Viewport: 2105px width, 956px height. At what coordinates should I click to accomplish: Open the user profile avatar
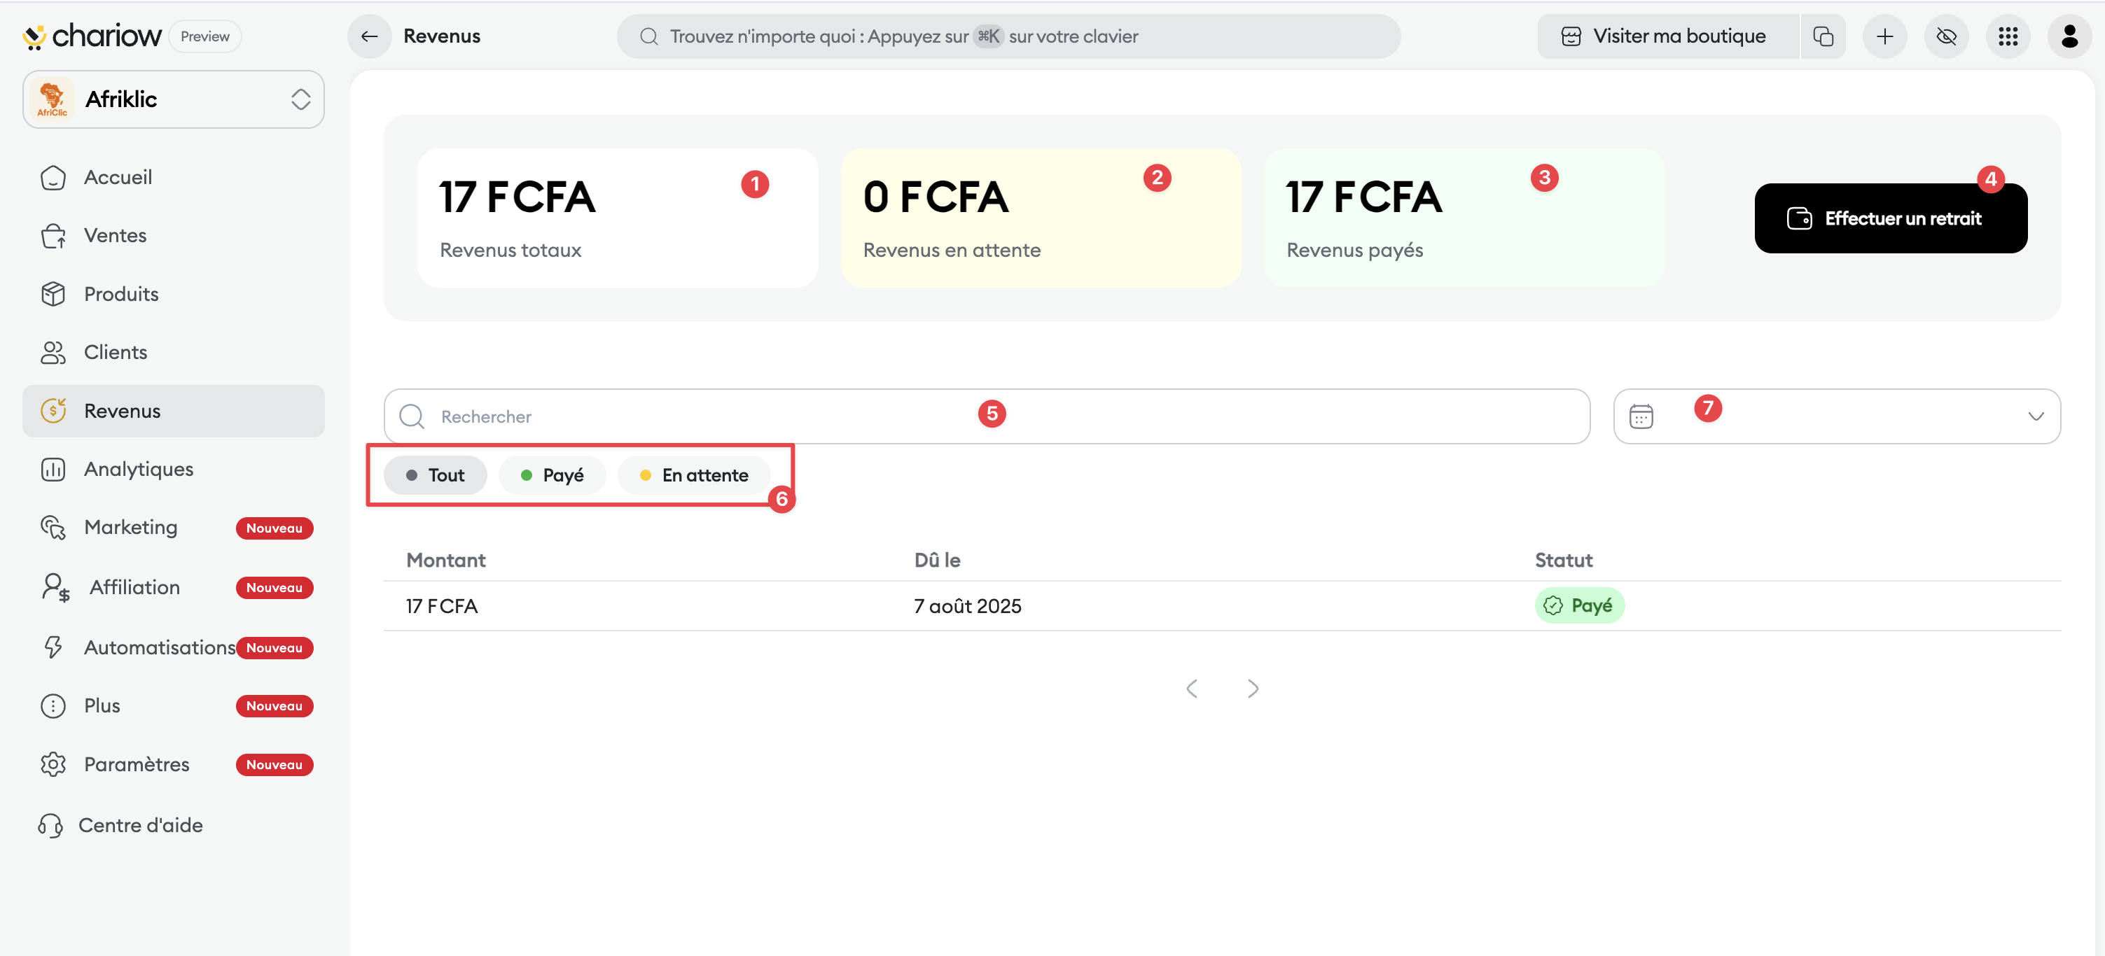pyautogui.click(x=2069, y=36)
